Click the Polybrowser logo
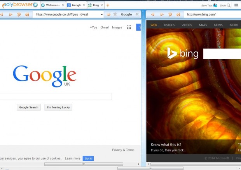 pos(20,5)
